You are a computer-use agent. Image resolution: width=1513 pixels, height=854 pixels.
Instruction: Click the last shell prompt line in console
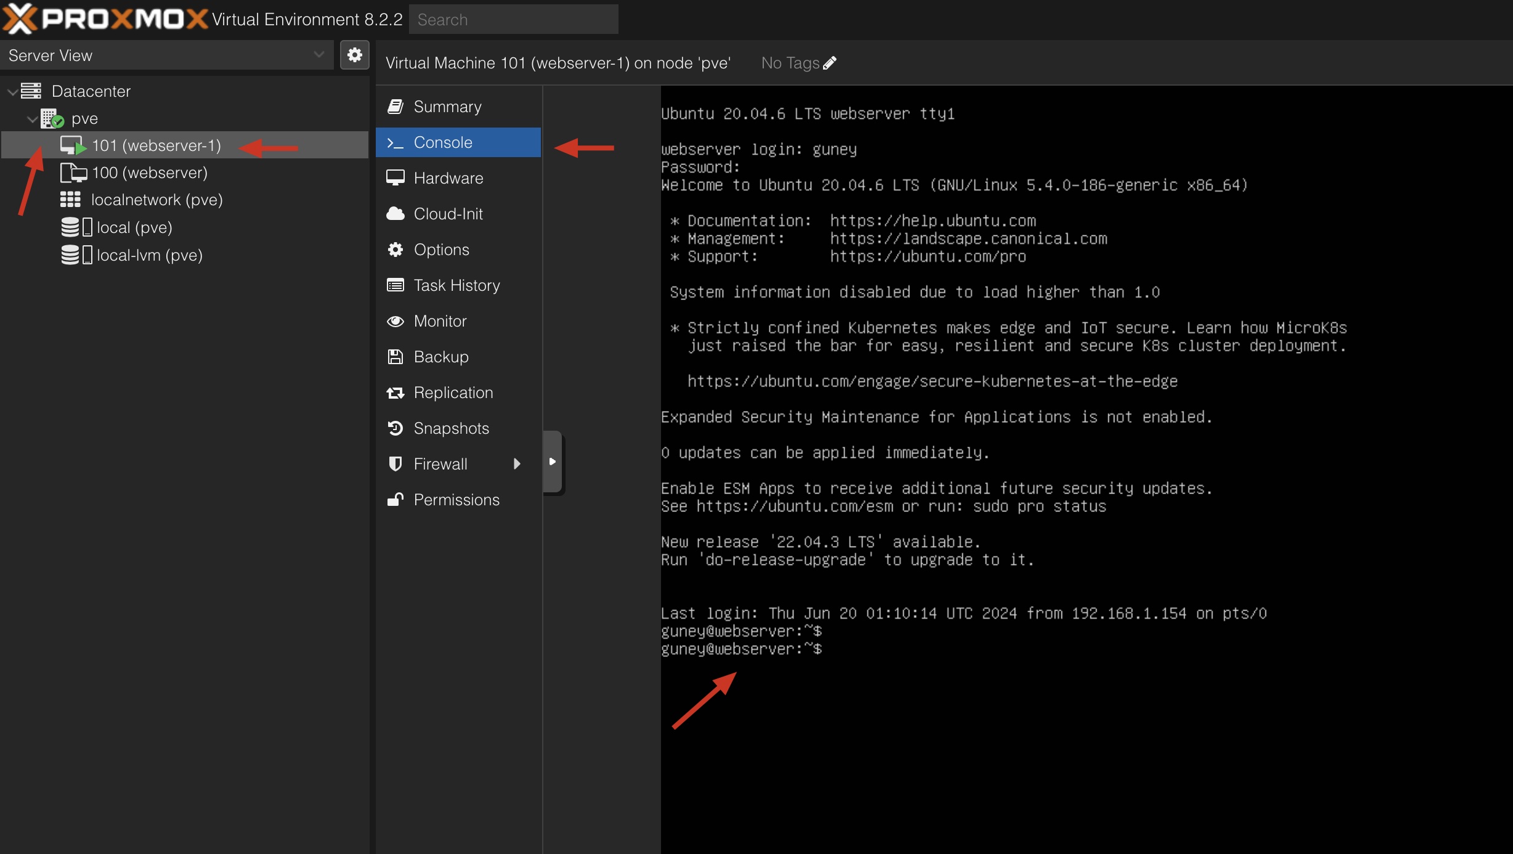pyautogui.click(x=741, y=649)
